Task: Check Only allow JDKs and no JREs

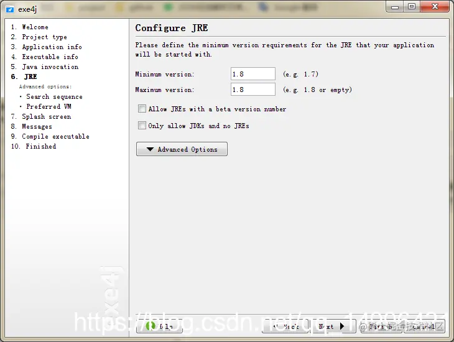Action: coord(142,126)
